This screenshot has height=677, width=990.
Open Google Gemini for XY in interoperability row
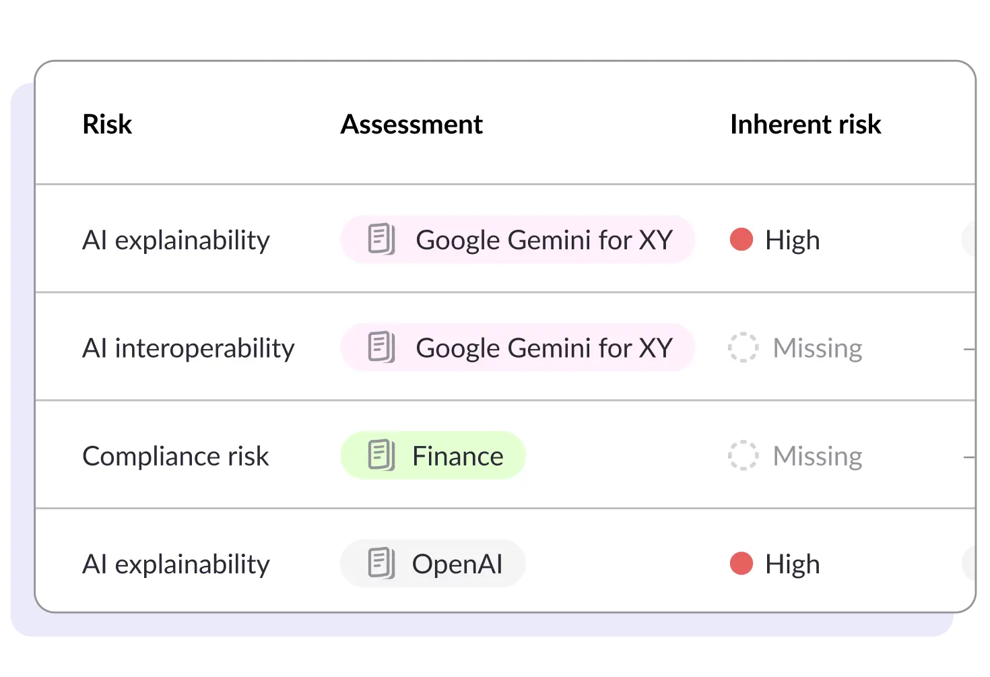click(518, 348)
